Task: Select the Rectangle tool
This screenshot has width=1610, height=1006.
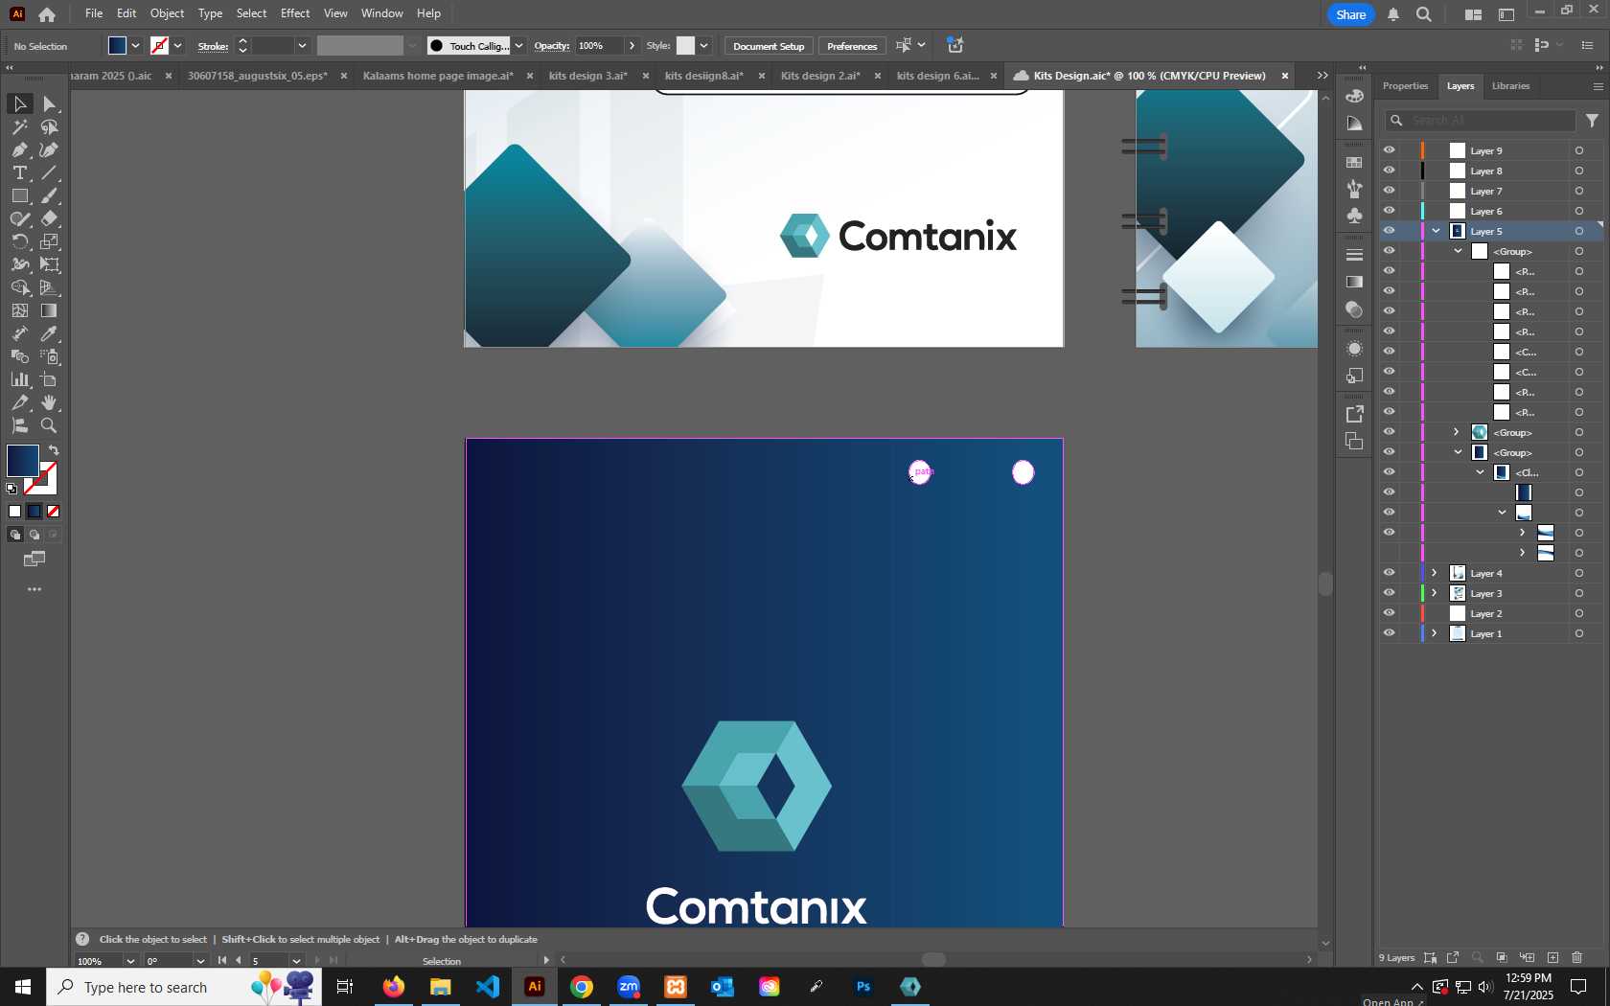Action: (x=19, y=195)
